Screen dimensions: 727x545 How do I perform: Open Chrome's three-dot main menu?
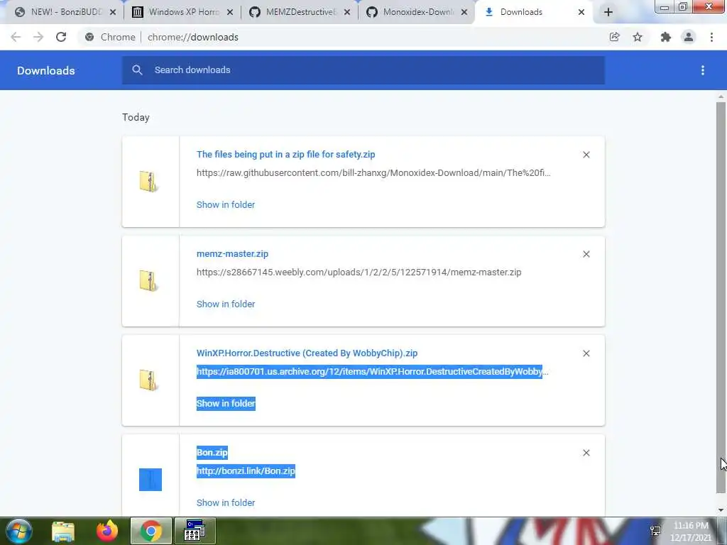tap(711, 37)
